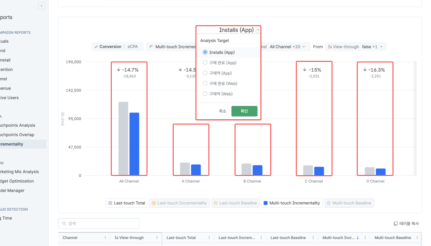Open the Last-touch Total column options icon
Screen dimensions: 431x246
209,238
